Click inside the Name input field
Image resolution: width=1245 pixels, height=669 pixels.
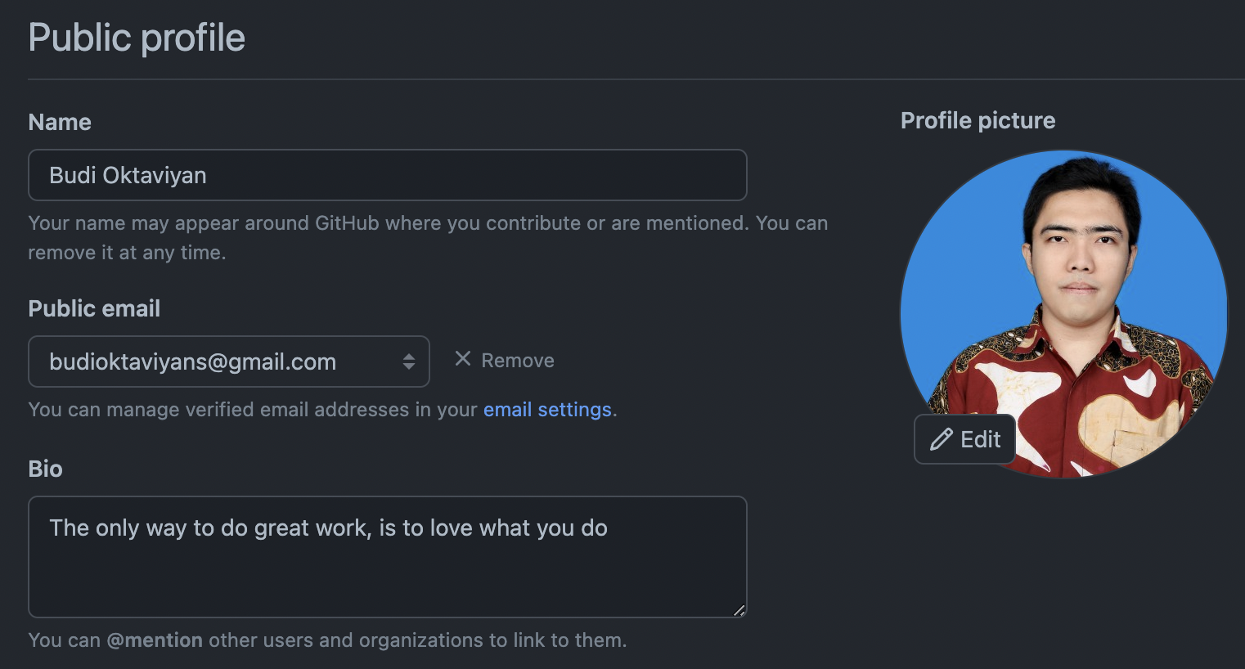387,174
